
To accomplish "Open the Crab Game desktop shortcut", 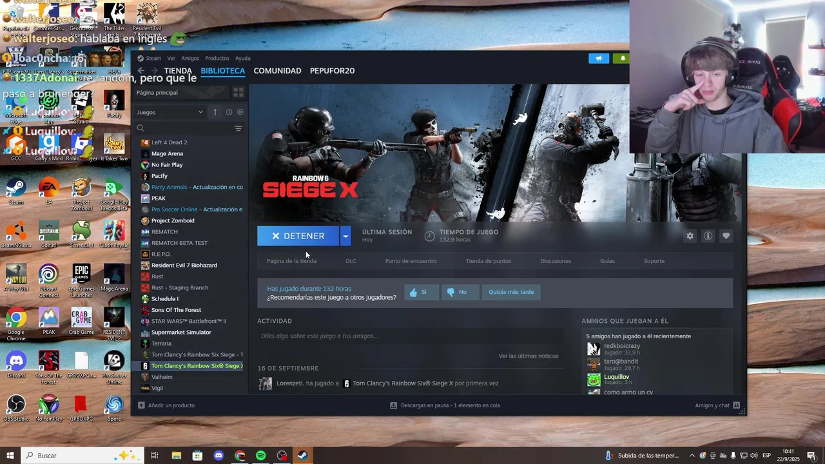I will [x=81, y=320].
